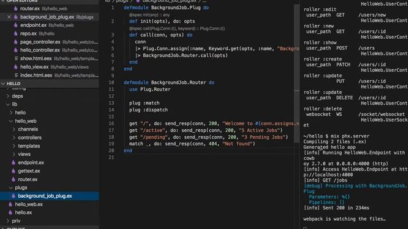Expand the views folder
Screen dimensions: 408x229
pos(14,154)
